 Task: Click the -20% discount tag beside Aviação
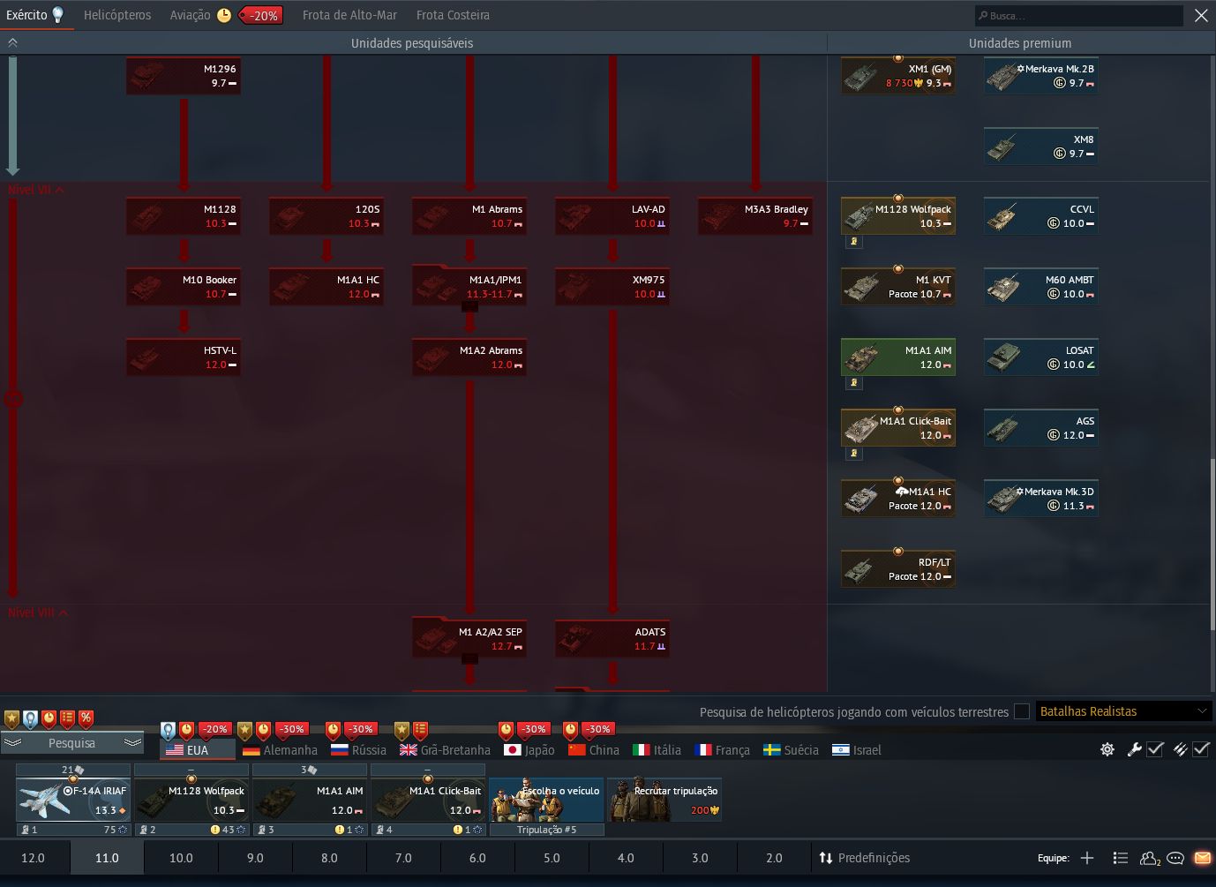tap(261, 15)
